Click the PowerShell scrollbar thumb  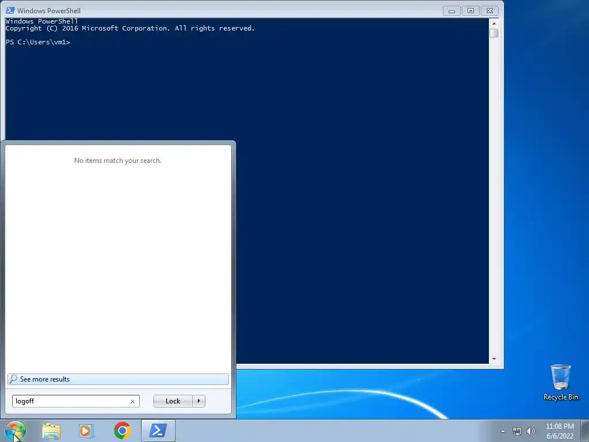click(x=494, y=33)
